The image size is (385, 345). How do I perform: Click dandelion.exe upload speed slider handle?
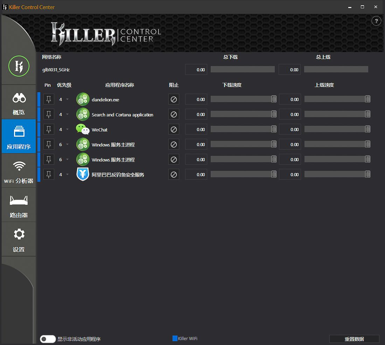367,99
